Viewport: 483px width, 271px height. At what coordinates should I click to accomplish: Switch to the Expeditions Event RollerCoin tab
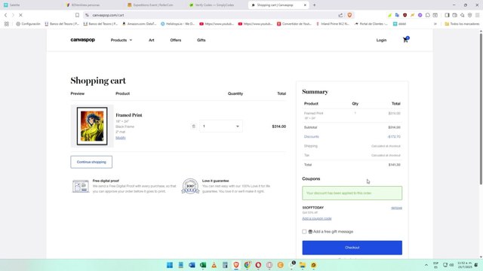153,5
